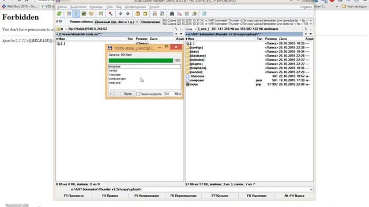Click the pack files gift box icon
Viewport: 369px width, 207px height.
point(138,14)
